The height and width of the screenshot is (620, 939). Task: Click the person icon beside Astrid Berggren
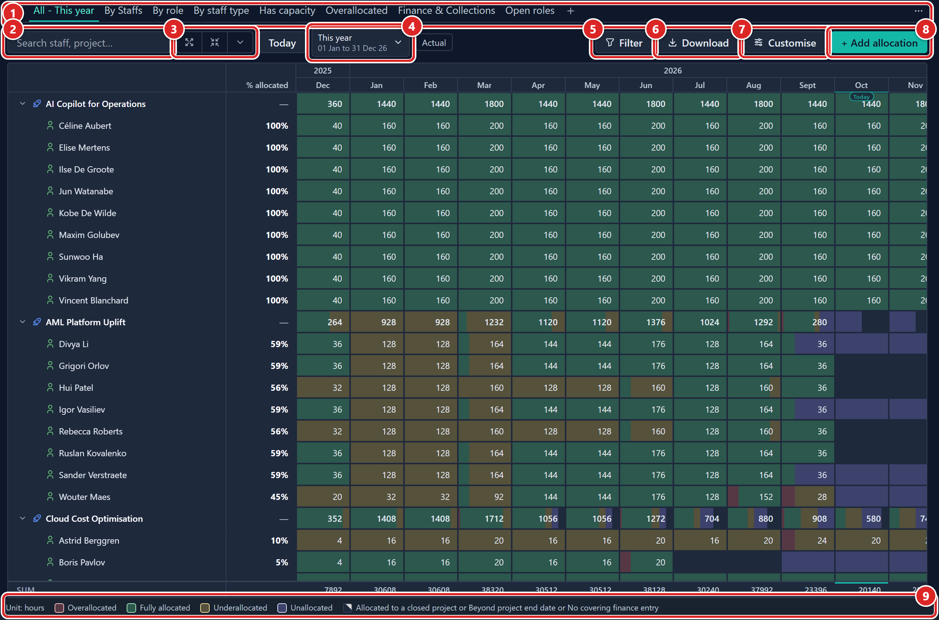click(50, 541)
